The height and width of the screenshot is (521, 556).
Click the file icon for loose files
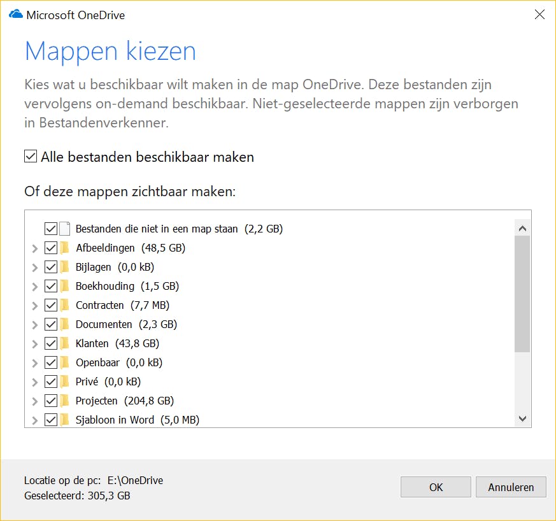64,229
